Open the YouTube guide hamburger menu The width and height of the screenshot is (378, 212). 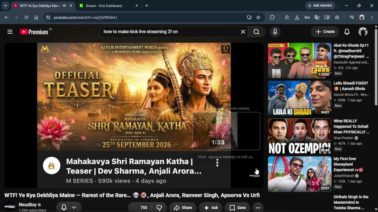10,32
